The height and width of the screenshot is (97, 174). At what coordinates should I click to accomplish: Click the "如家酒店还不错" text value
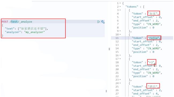(32, 29)
